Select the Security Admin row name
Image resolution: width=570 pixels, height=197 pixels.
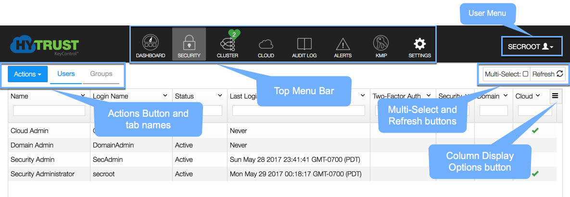point(32,159)
